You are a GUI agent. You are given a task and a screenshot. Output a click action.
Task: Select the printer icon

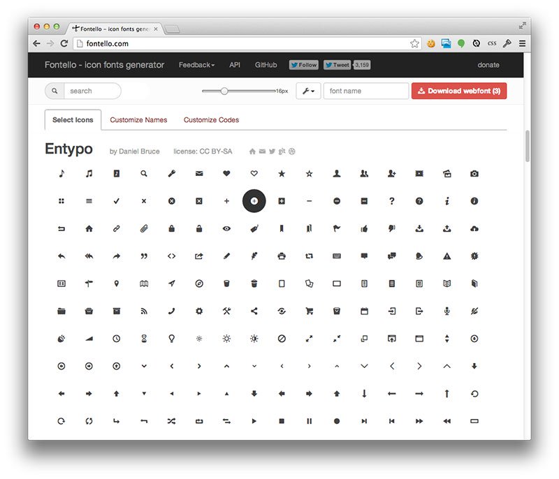(282, 256)
